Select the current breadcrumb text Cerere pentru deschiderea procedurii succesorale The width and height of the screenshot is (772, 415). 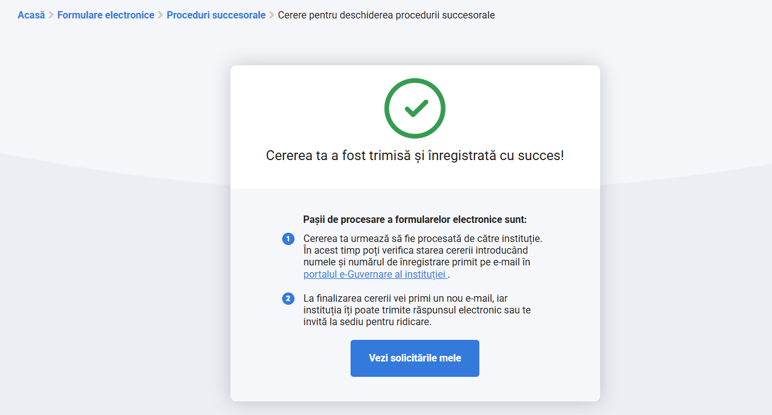pyautogui.click(x=386, y=15)
